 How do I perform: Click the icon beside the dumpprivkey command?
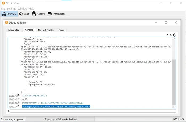[19, 102]
